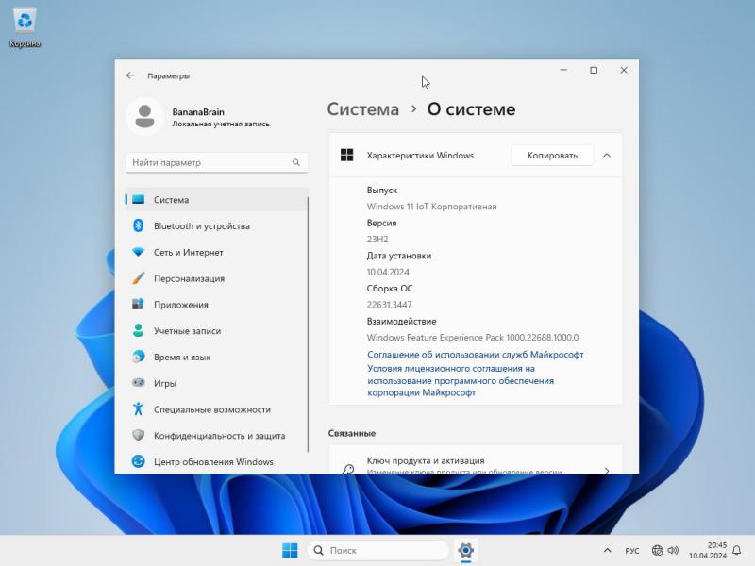Click the Wi-Fi icon for Сеть и Интернет
Image resolution: width=755 pixels, height=566 pixels.
coord(138,252)
